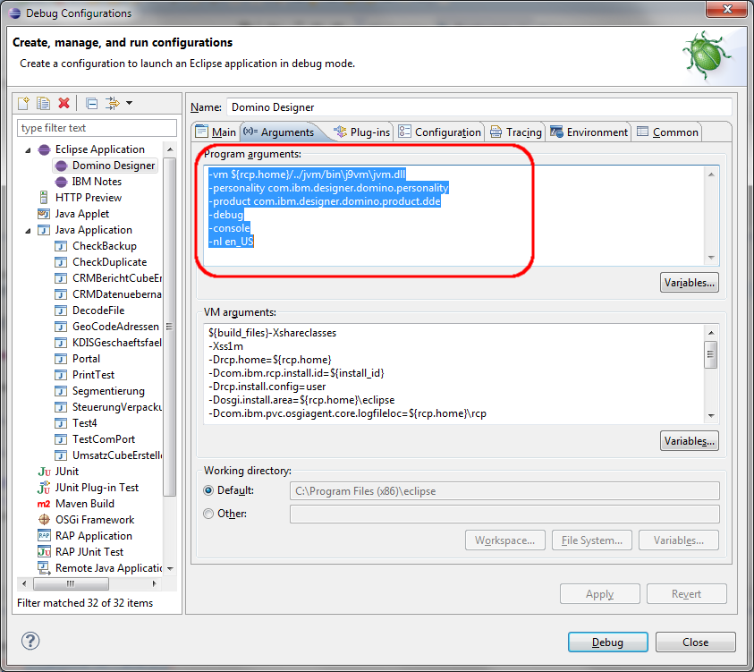Open the Environment tab
754x672 pixels.
(589, 132)
